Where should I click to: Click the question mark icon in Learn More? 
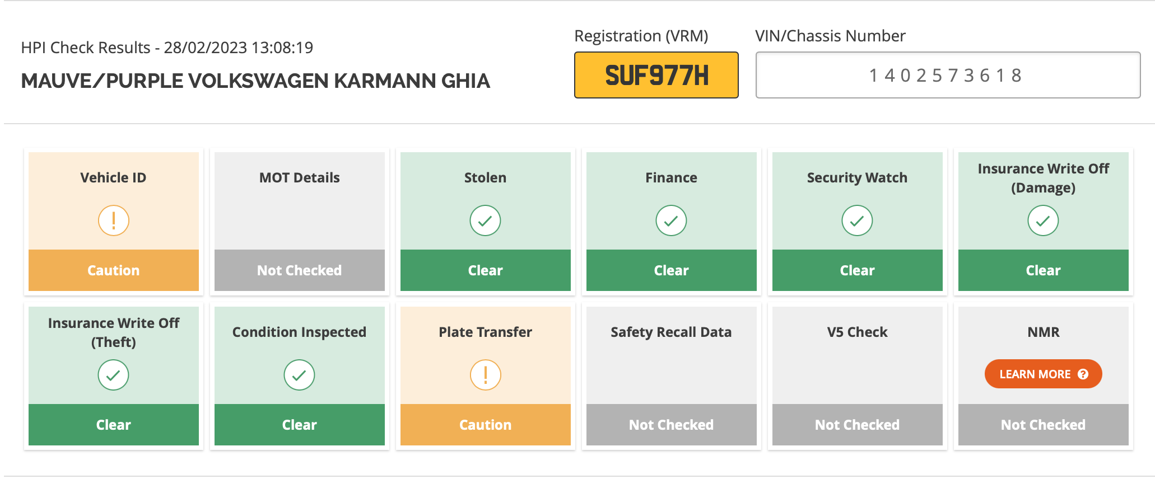(1083, 374)
